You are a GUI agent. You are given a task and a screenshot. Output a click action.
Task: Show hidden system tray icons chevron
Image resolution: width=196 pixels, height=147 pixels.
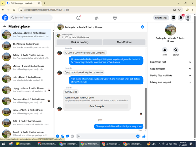(160, 144)
